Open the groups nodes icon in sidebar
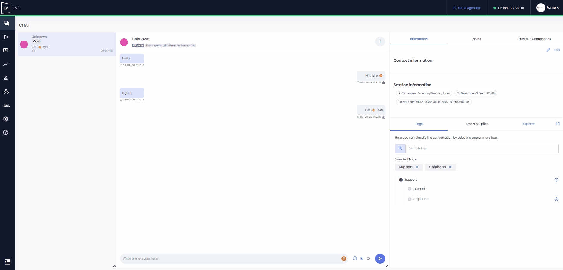 click(6, 91)
